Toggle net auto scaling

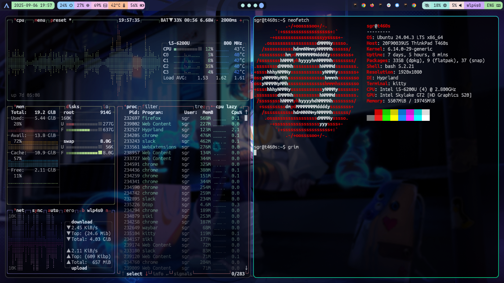(x=53, y=210)
